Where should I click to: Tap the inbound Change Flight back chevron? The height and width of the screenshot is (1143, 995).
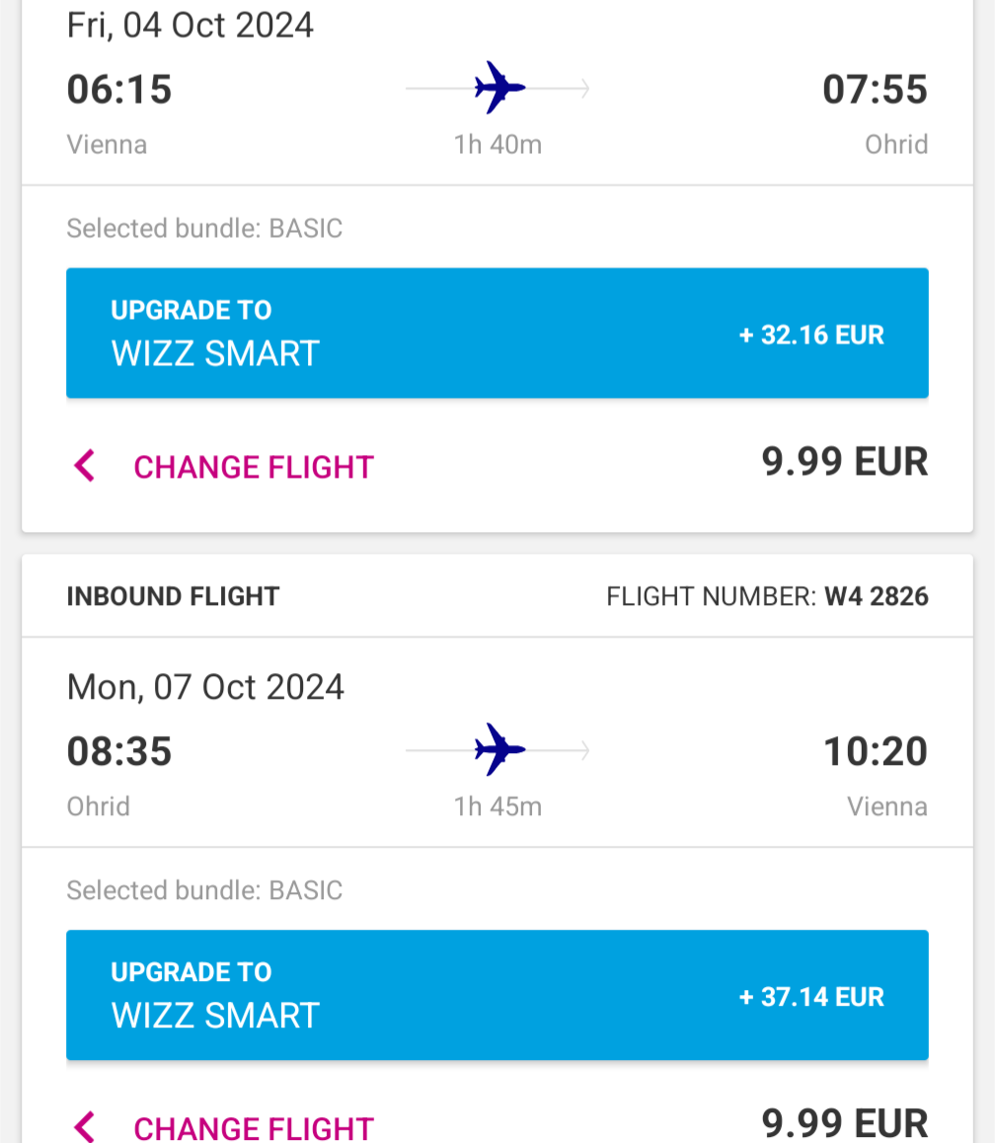coord(85,1127)
